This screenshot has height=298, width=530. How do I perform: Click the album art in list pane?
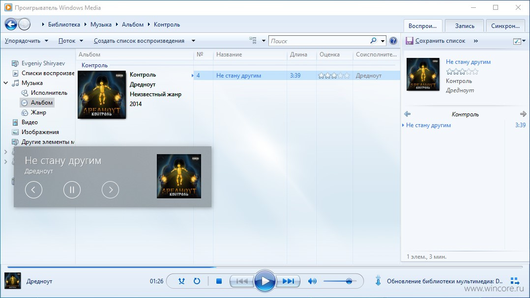pos(423,74)
